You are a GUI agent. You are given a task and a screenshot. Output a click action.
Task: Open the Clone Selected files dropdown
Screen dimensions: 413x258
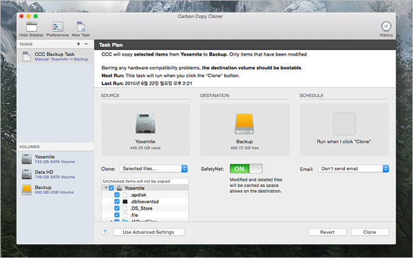[x=154, y=169]
